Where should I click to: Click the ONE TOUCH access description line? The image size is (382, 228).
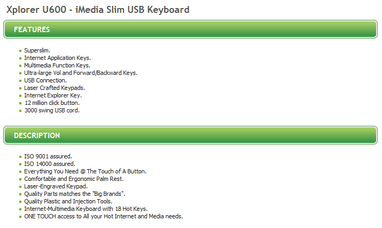click(x=103, y=217)
